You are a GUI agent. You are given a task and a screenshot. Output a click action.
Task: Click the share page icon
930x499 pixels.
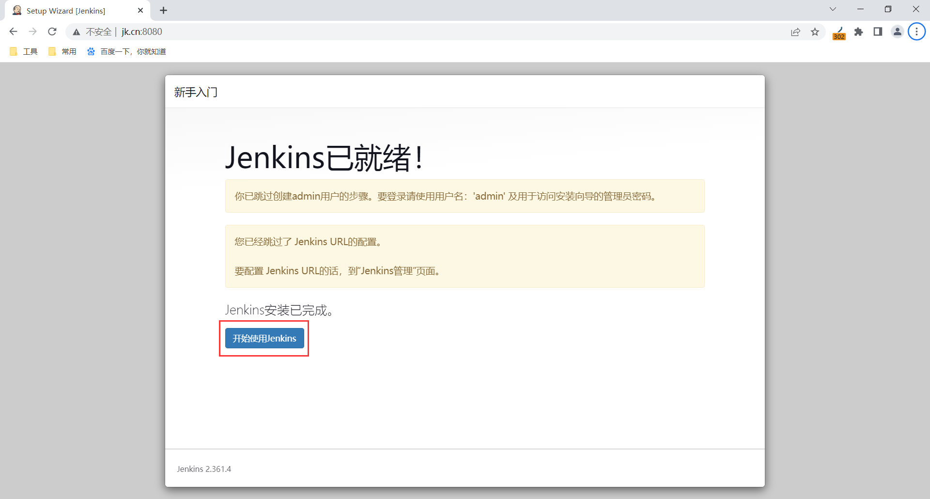tap(795, 32)
